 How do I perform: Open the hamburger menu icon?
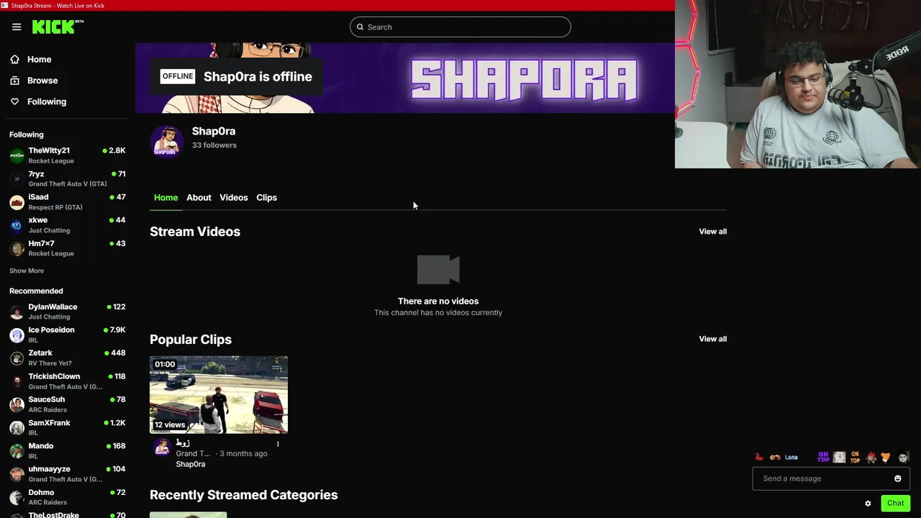pos(17,27)
